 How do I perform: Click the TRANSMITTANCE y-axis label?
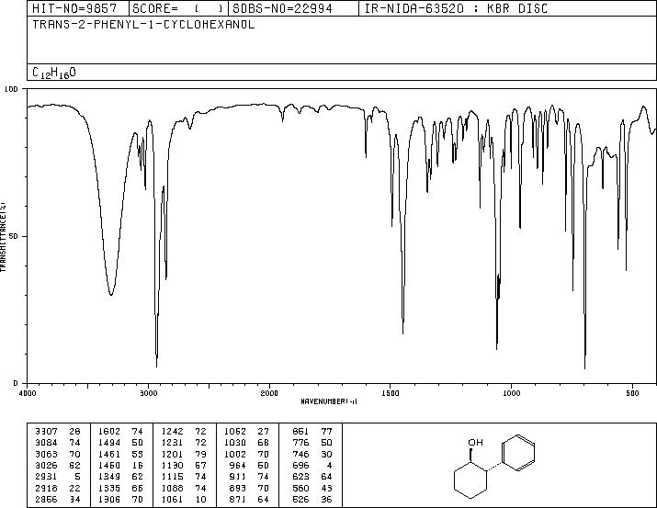[x=3, y=236]
